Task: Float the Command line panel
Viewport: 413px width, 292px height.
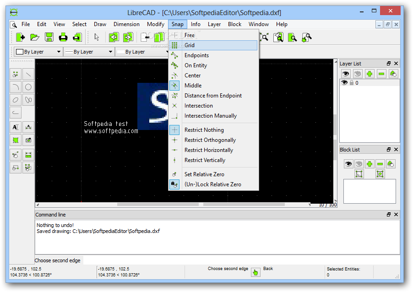Action: [389, 215]
